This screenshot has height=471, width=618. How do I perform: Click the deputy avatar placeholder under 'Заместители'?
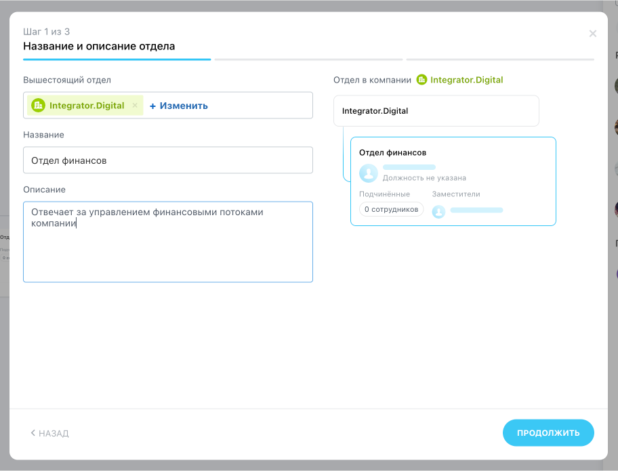coord(438,212)
